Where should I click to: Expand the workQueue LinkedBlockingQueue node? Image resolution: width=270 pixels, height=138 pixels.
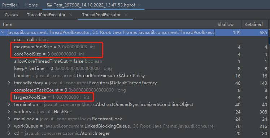point(9,126)
